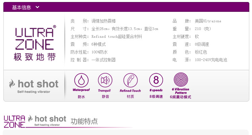
Task: Click the 6 Vibration Pattern concentric circles icon
Action: [181, 80]
